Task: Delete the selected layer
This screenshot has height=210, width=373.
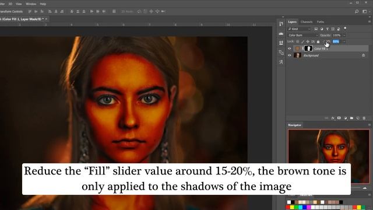Action: coord(364,118)
